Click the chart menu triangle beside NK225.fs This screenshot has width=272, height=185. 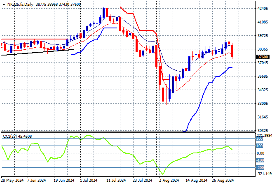point(4,4)
